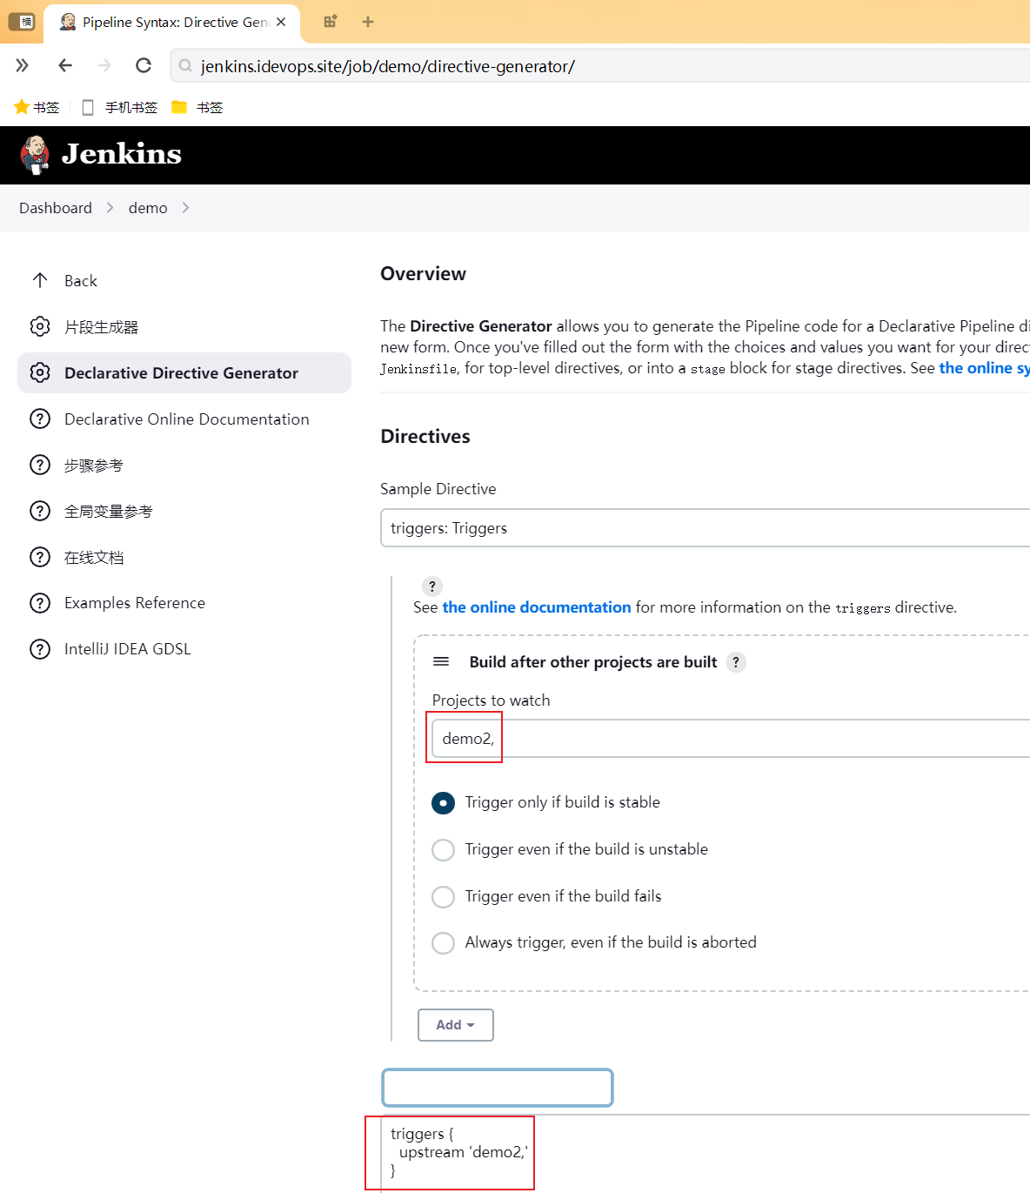
Task: Click the help icon beside Examples Reference
Action: coord(40,603)
